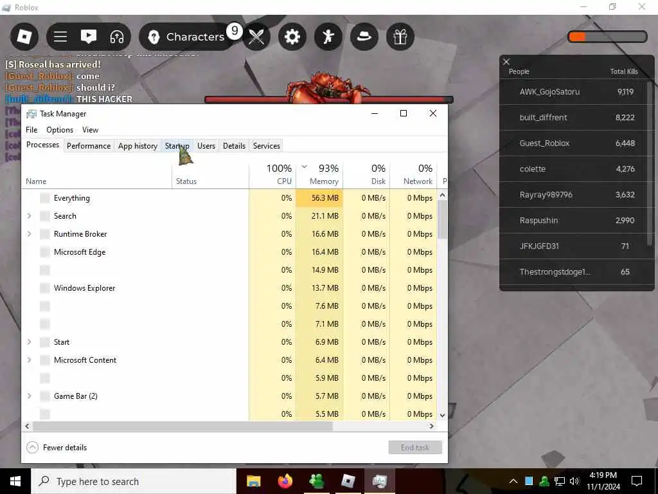658x494 pixels.
Task: Close the People leaderboard panel
Action: (506, 62)
